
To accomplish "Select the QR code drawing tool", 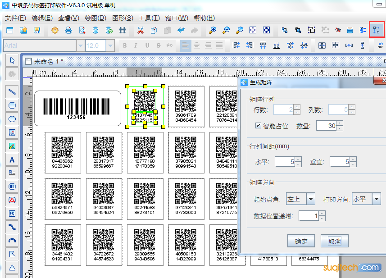I will 12,213.
